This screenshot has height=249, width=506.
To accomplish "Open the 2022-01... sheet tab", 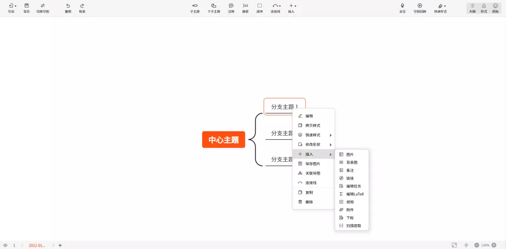I will tap(37, 245).
